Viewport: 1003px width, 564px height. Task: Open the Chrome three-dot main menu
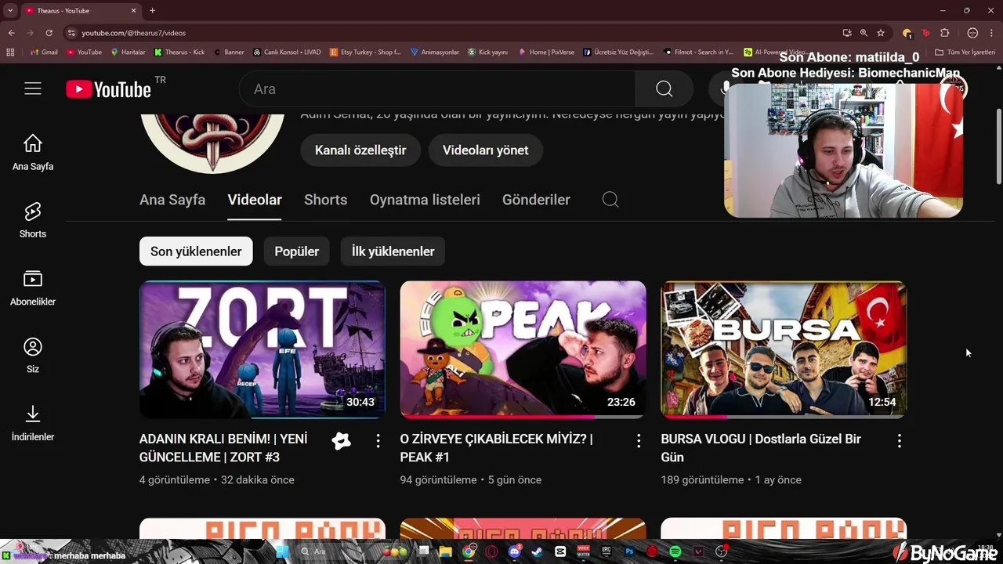(992, 33)
